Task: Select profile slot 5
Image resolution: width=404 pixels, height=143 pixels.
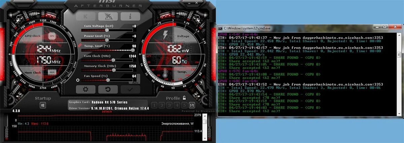Action: click(184, 105)
